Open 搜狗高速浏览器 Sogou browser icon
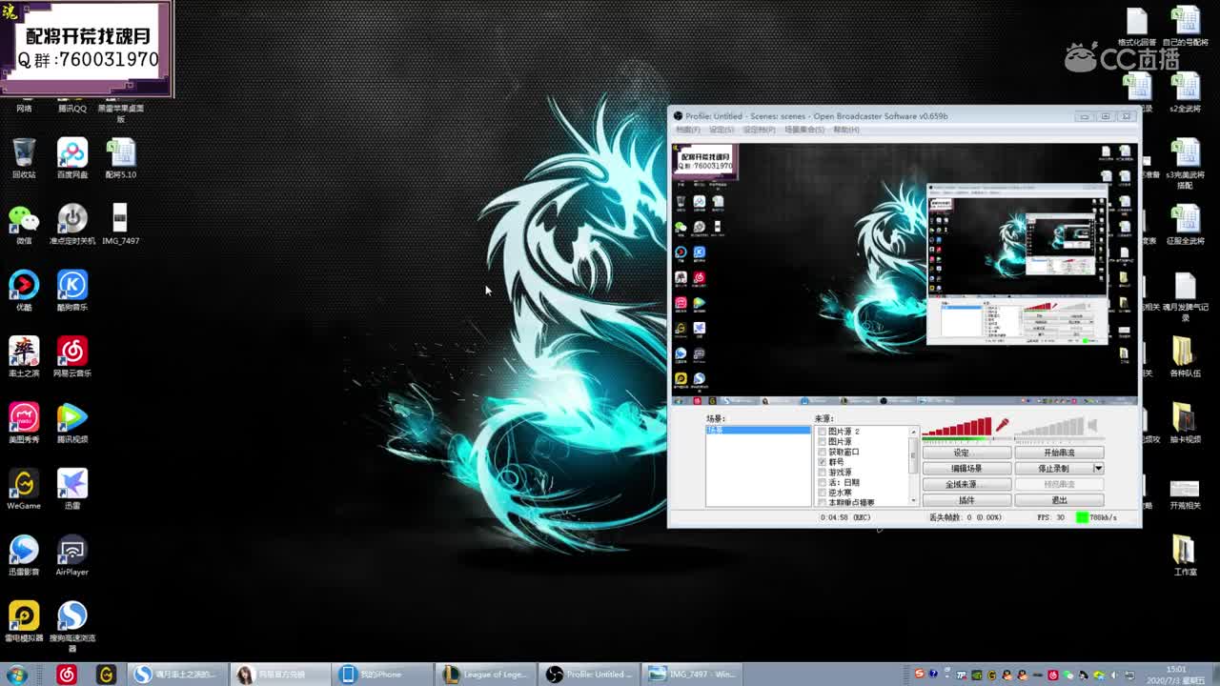1220x686 pixels. (x=71, y=626)
